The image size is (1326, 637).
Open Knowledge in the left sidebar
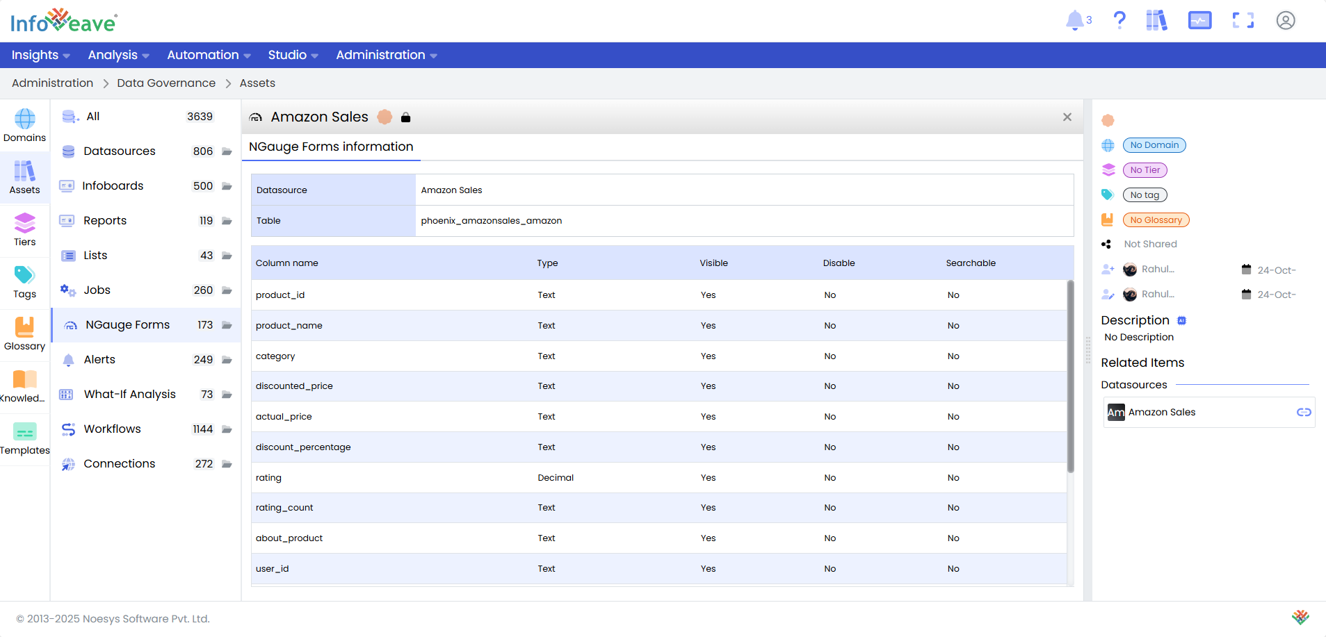tap(25, 386)
